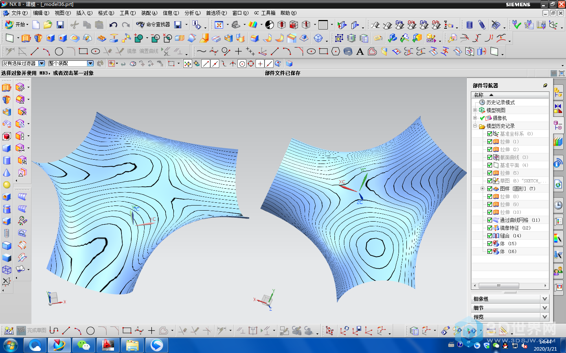
Task: Collapse the 模型历史记录 tree node
Action: (475, 126)
